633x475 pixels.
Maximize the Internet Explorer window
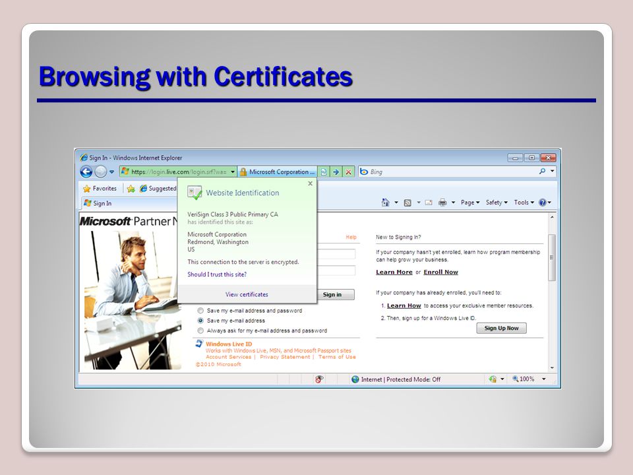pos(531,158)
